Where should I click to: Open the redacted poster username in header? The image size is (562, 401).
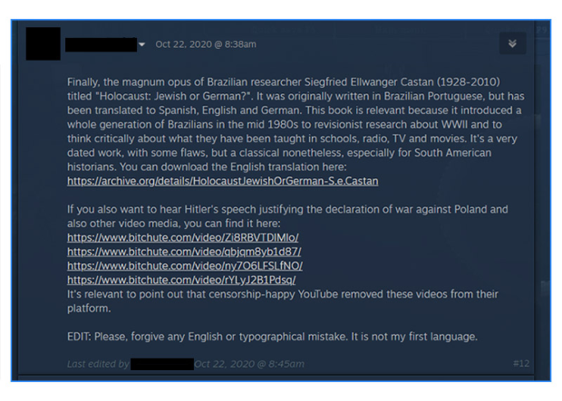click(x=102, y=44)
